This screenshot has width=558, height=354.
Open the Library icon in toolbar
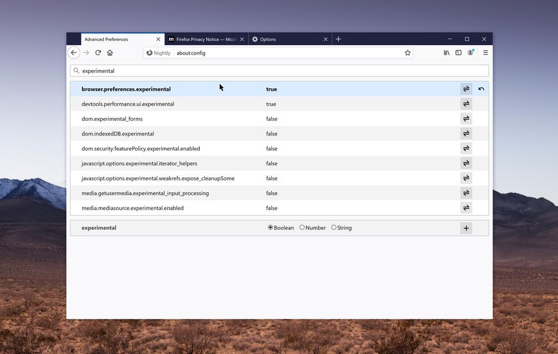(x=446, y=53)
